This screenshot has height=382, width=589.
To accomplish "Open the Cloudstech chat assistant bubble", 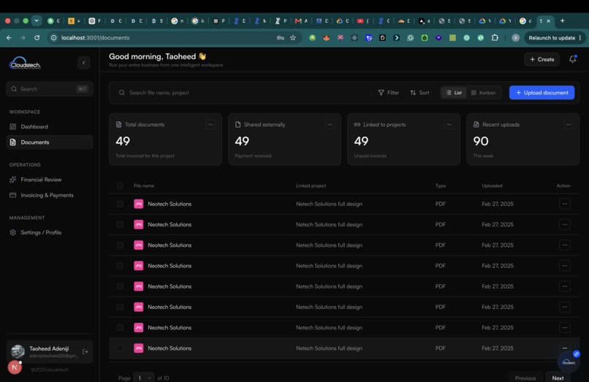I will (x=569, y=362).
